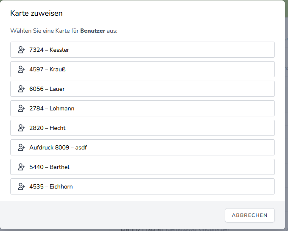
Task: Select card 4597 – Krauß
Action: pyautogui.click(x=143, y=69)
